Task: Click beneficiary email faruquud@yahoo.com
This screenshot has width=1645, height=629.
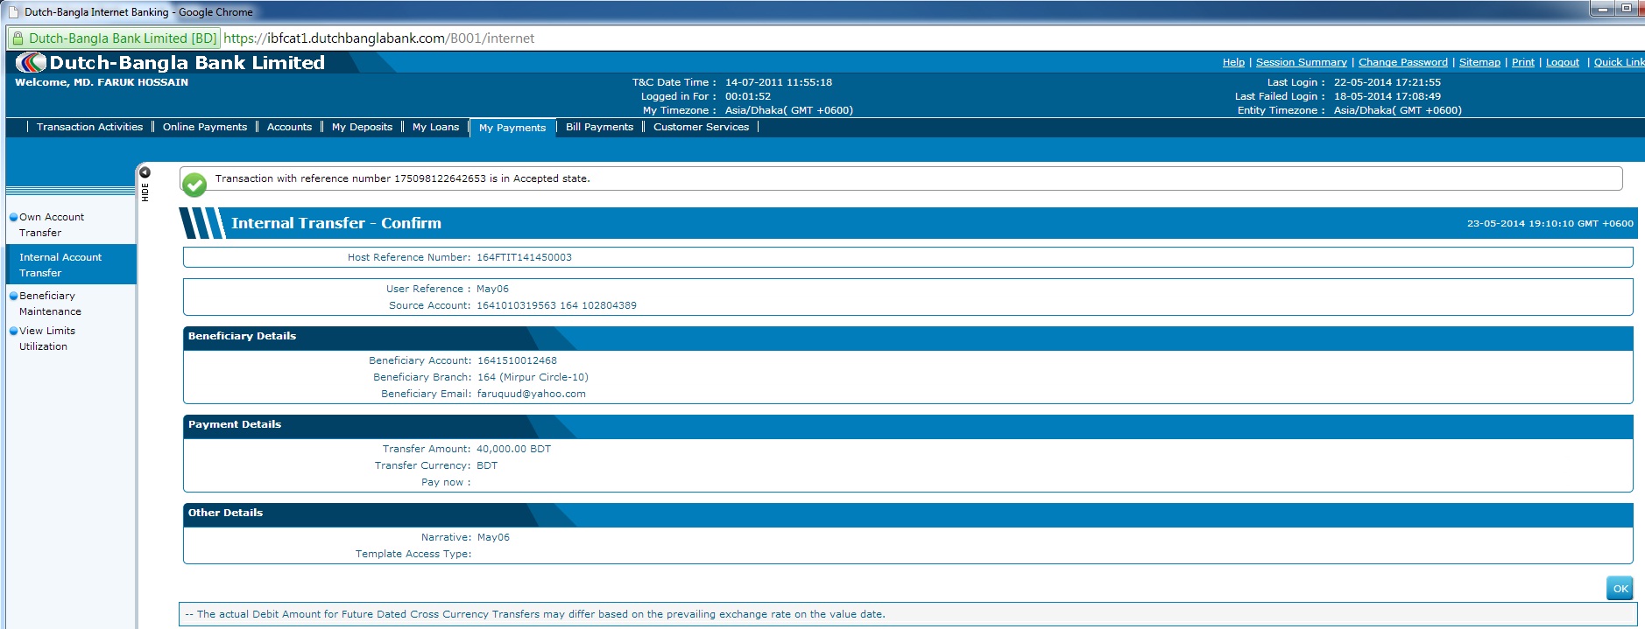Action: 531,394
